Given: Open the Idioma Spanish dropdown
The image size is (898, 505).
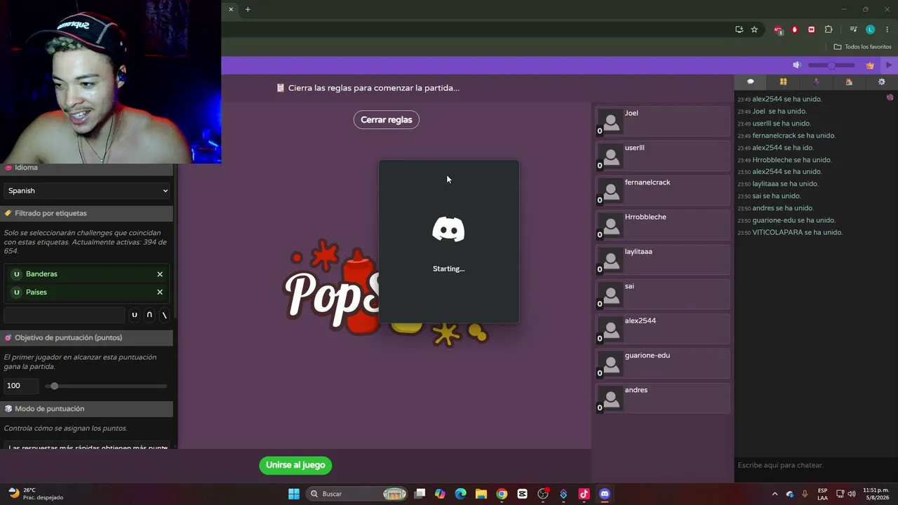Looking at the screenshot, I should tap(87, 191).
